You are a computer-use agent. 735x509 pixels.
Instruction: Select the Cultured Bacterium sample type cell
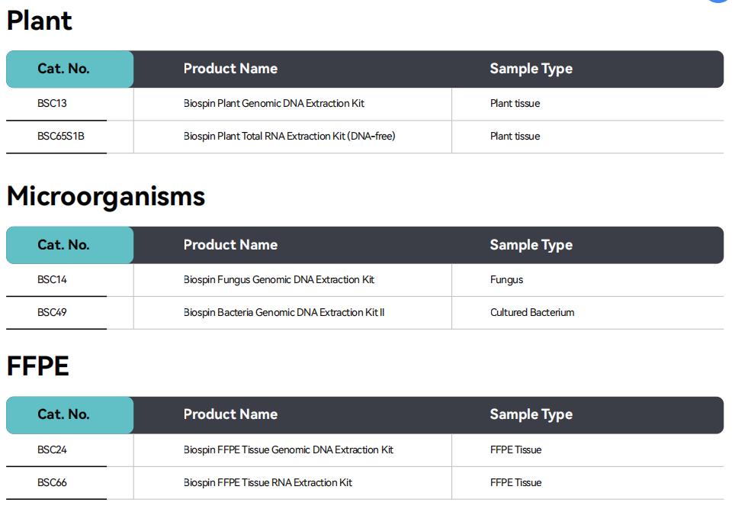pos(532,313)
